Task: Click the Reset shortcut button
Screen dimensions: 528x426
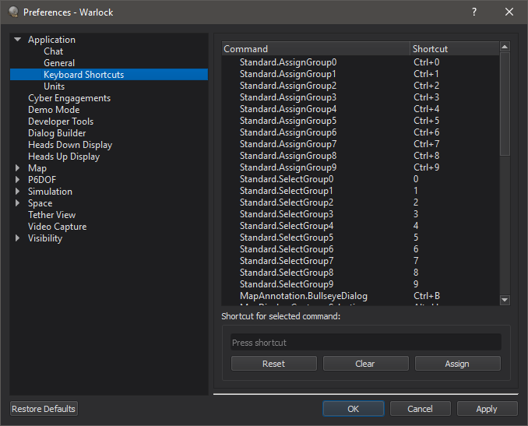Action: click(x=274, y=364)
